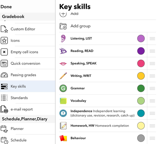Viewport: 157px width, 144px height.
Task: Click the Vocabulay sticky note icon
Action: point(63,101)
